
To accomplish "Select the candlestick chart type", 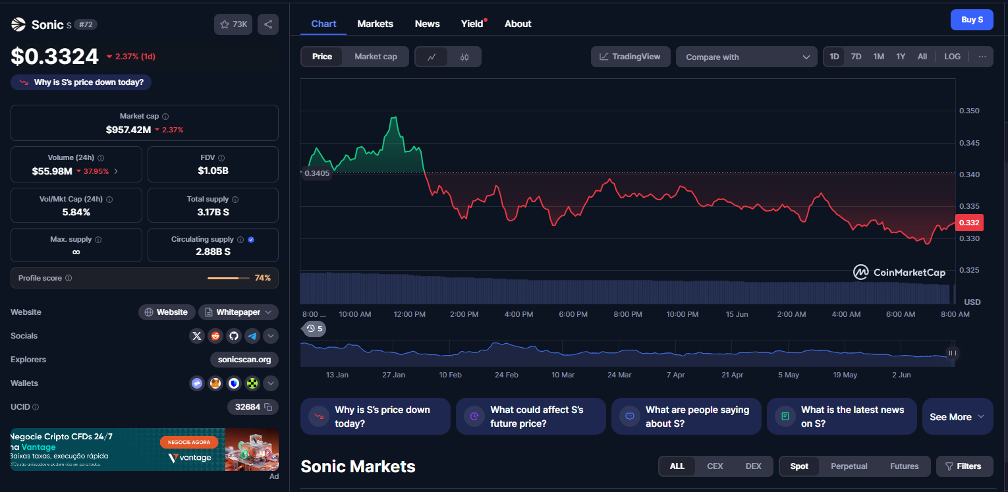I will (x=464, y=57).
